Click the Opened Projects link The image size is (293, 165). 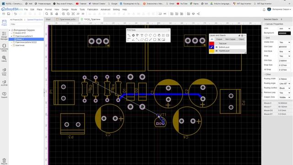35,20
